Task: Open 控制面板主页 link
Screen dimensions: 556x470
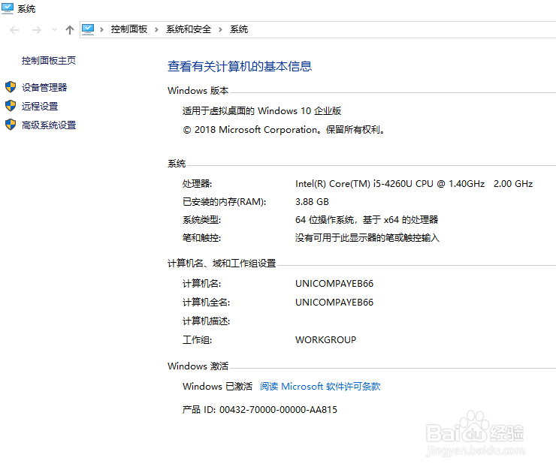Action: point(49,61)
